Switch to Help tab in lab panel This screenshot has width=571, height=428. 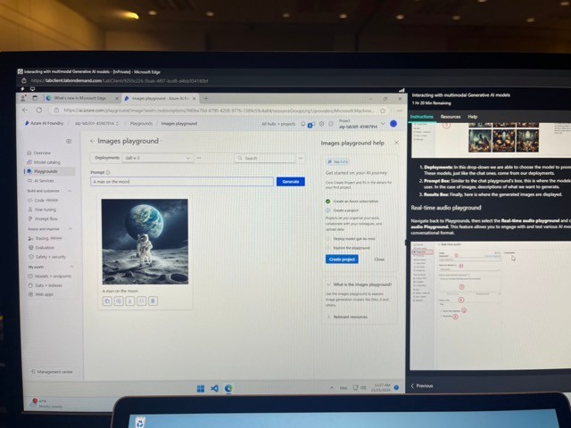click(x=472, y=117)
